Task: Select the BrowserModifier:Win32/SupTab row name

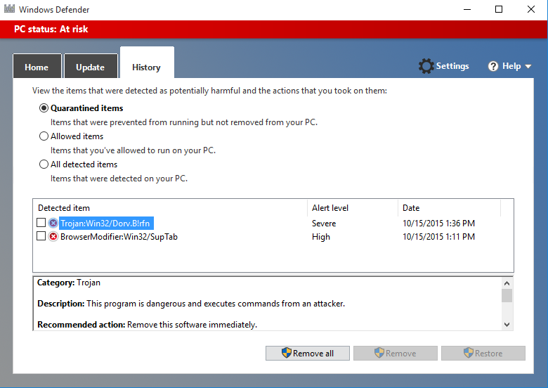Action: point(119,237)
